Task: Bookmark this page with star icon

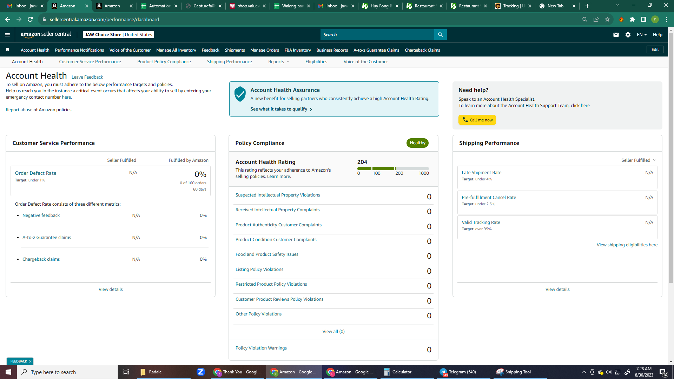Action: click(607, 19)
